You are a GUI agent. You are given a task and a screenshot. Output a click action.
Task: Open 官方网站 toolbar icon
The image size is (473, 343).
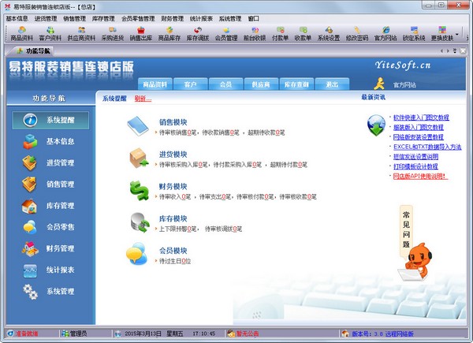tap(385, 33)
